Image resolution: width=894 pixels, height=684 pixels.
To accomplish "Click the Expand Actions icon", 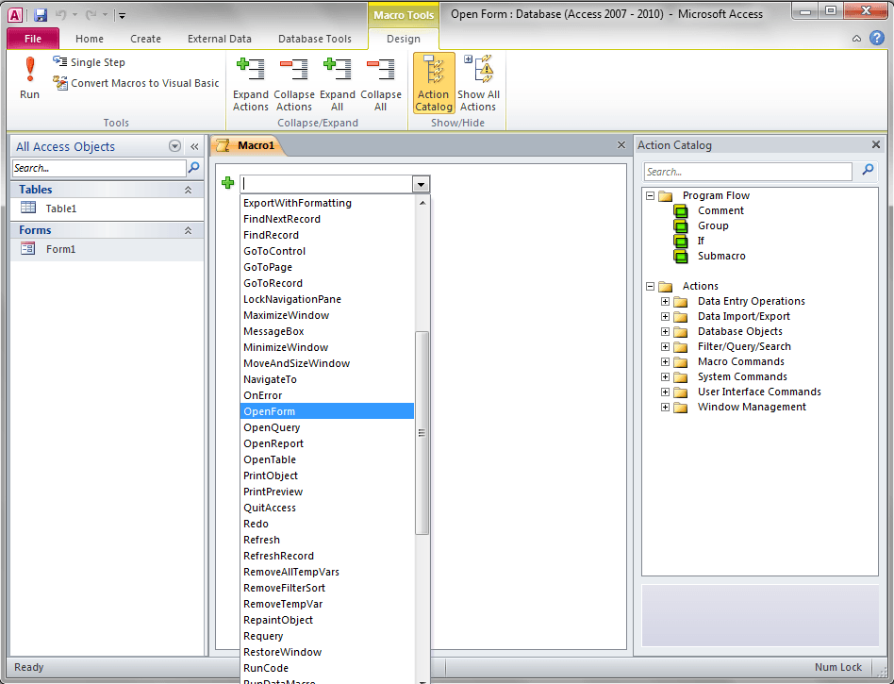I will [x=250, y=84].
